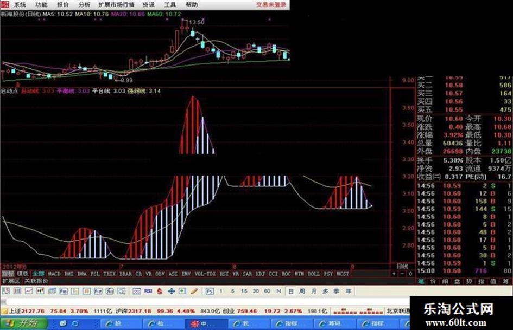Click the 扩展区 button

click(x=11, y=281)
